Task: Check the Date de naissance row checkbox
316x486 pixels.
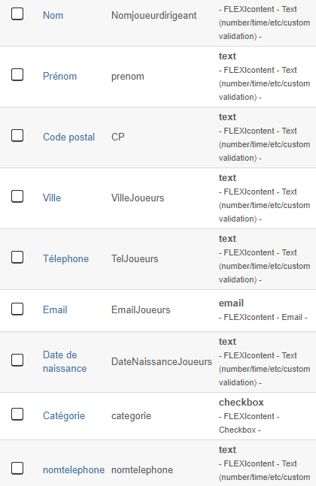Action: coord(17,360)
